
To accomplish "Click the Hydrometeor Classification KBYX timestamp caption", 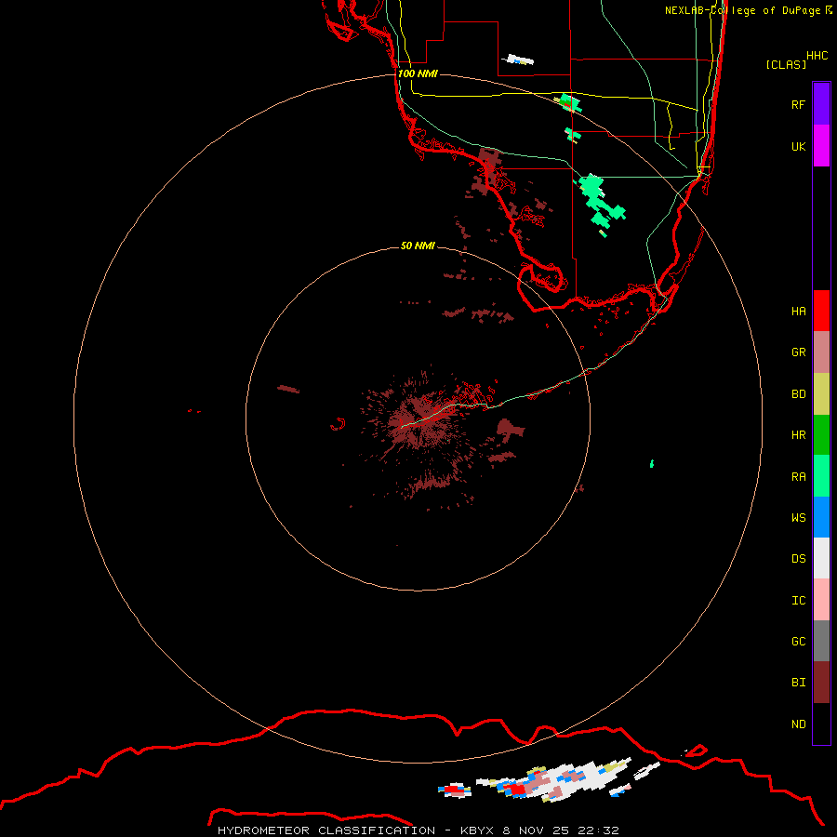I will pyautogui.click(x=418, y=830).
